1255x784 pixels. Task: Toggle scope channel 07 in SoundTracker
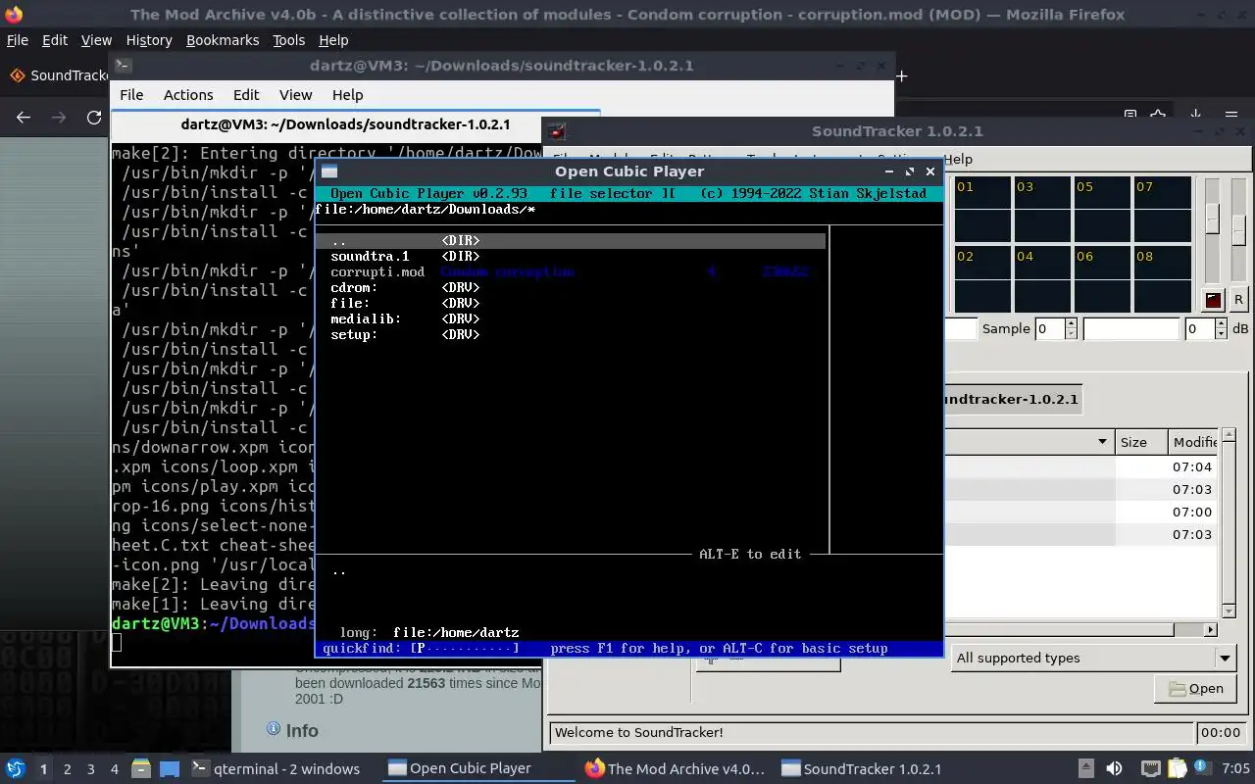tap(1162, 210)
